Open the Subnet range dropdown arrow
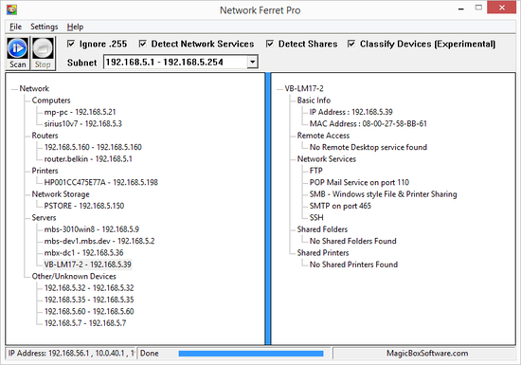The height and width of the screenshot is (365, 521). pos(253,62)
